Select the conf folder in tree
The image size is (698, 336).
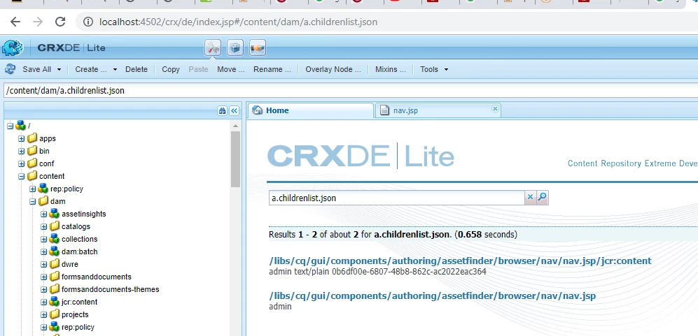(46, 163)
